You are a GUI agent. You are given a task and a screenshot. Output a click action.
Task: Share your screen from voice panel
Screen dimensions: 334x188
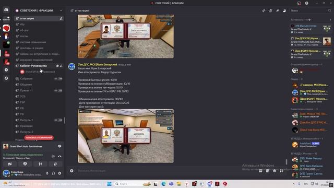click(x=25, y=164)
